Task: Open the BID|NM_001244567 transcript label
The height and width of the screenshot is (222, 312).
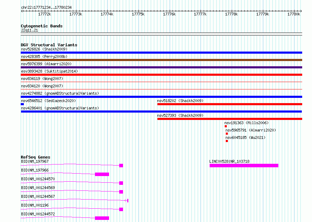Action: click(x=38, y=196)
